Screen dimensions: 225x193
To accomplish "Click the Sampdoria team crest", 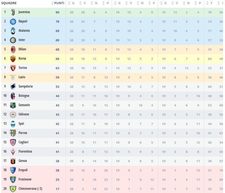I will tap(13, 87).
